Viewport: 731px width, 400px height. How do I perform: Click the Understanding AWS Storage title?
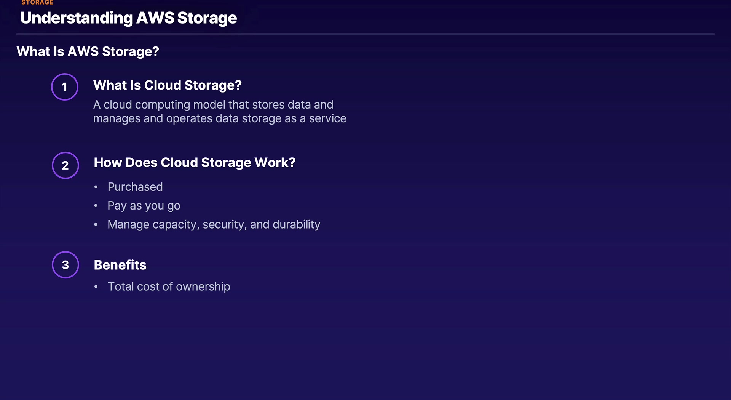tap(128, 18)
